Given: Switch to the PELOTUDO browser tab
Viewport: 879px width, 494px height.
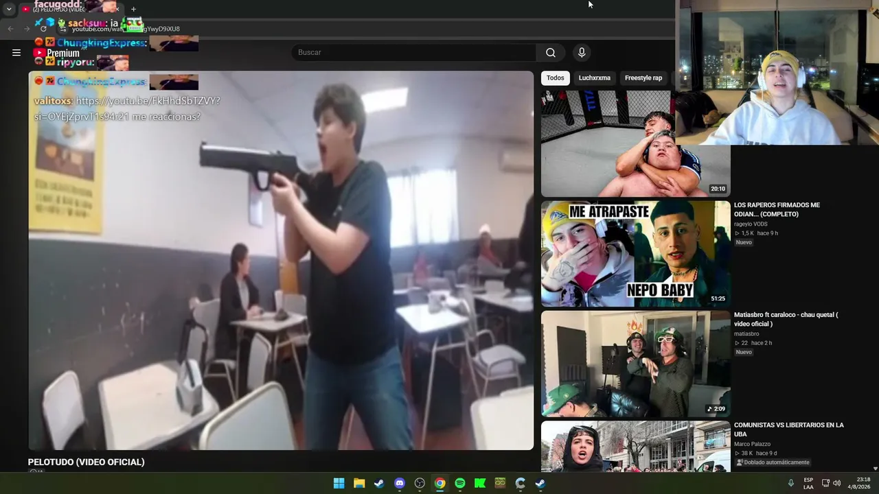Looking at the screenshot, I should 71,10.
